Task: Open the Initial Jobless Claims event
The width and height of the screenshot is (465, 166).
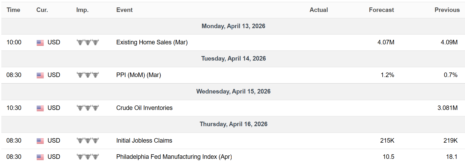Action: pos(144,141)
